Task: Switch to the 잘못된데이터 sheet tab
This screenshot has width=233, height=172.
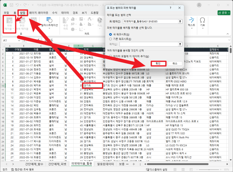Action: click(105, 164)
